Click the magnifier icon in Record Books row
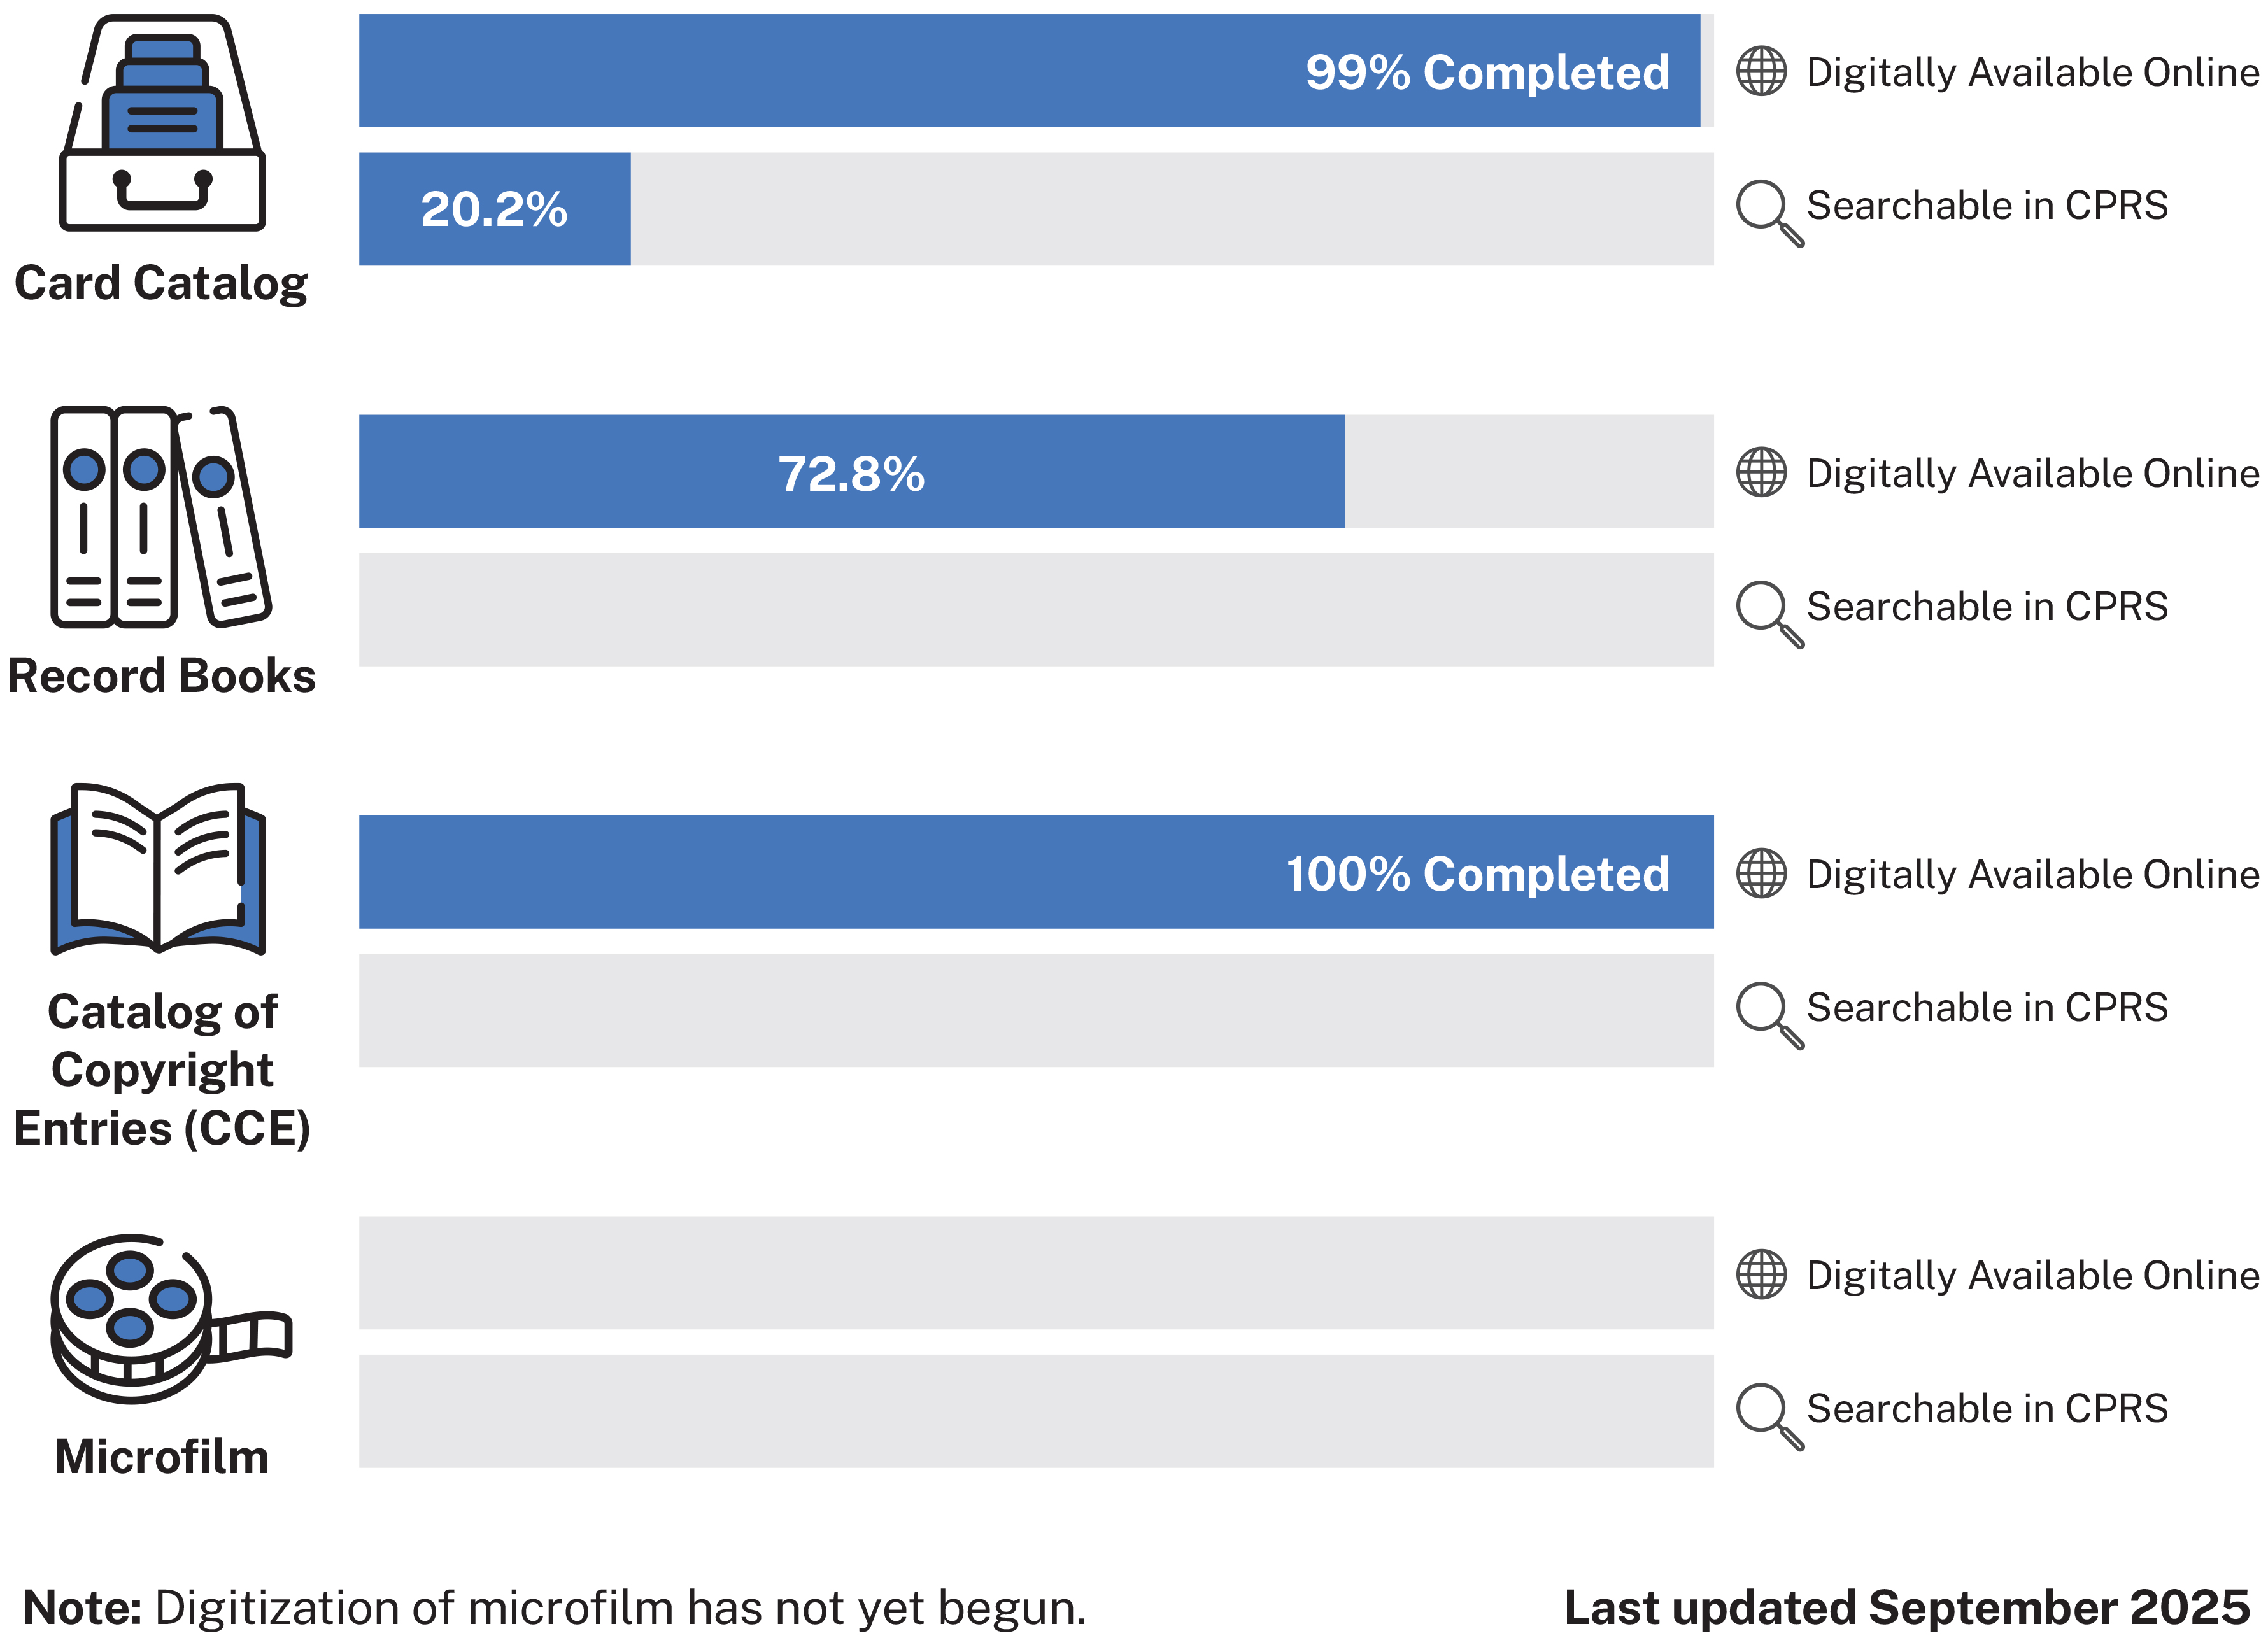 (x=1768, y=612)
